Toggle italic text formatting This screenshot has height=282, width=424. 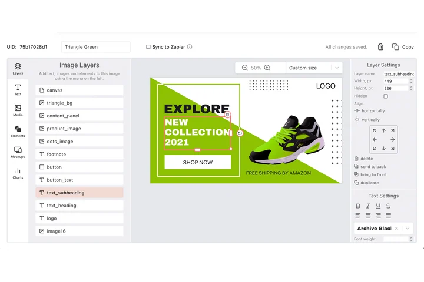[368, 206]
